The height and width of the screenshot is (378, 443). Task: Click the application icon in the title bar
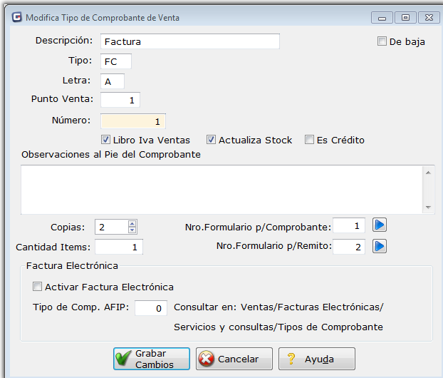pos(16,17)
